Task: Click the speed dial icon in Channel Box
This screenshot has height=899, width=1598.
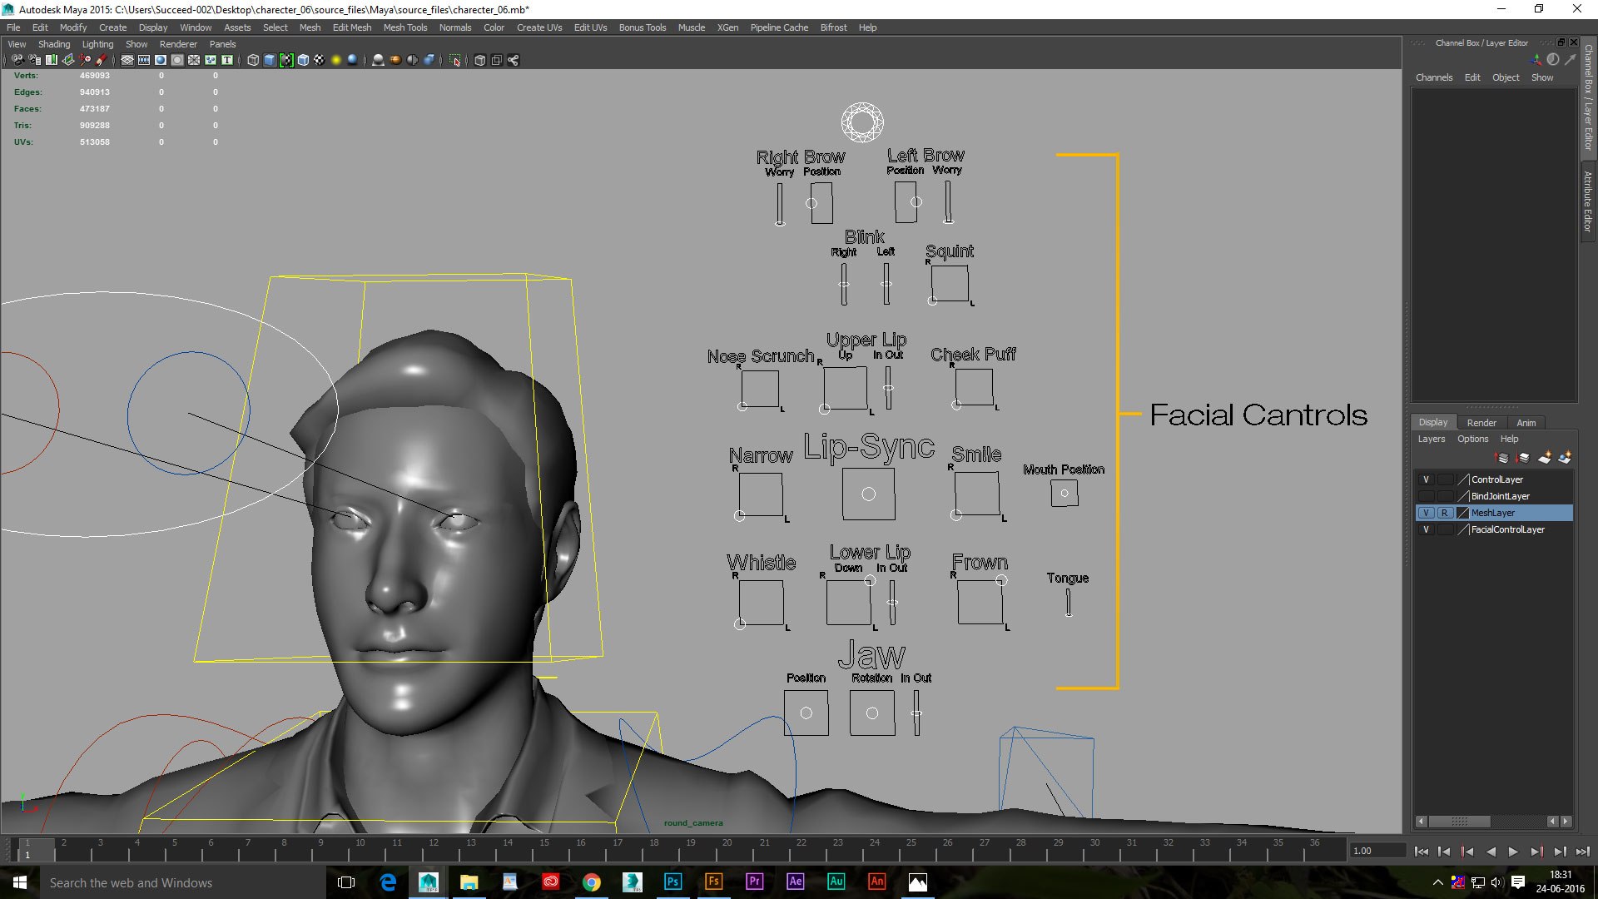Action: 1553,60
